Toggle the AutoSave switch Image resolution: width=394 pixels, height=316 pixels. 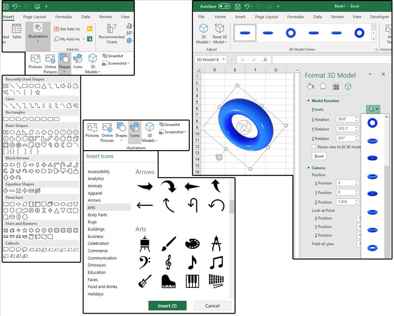pyautogui.click(x=224, y=6)
